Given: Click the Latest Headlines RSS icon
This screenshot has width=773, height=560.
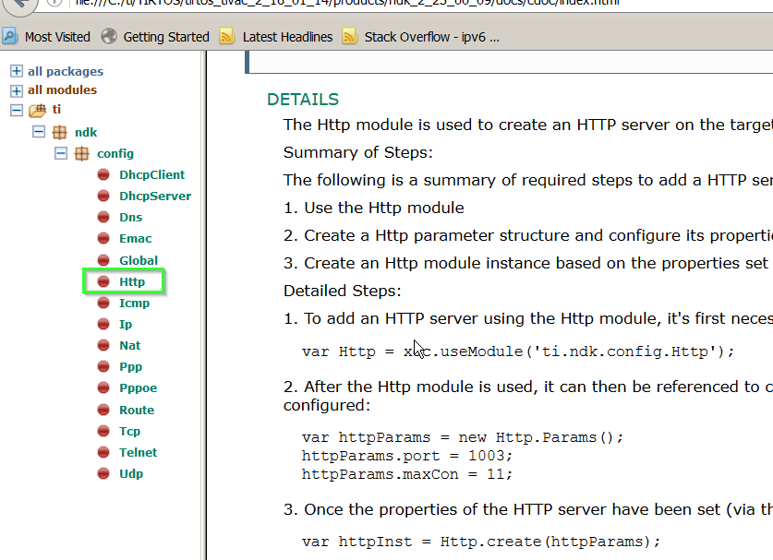Looking at the screenshot, I should pos(227,37).
